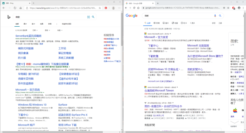Expand the arrow beside www.serverbank.com.tw
Screen dimensions: 246x133
pos(36,39)
